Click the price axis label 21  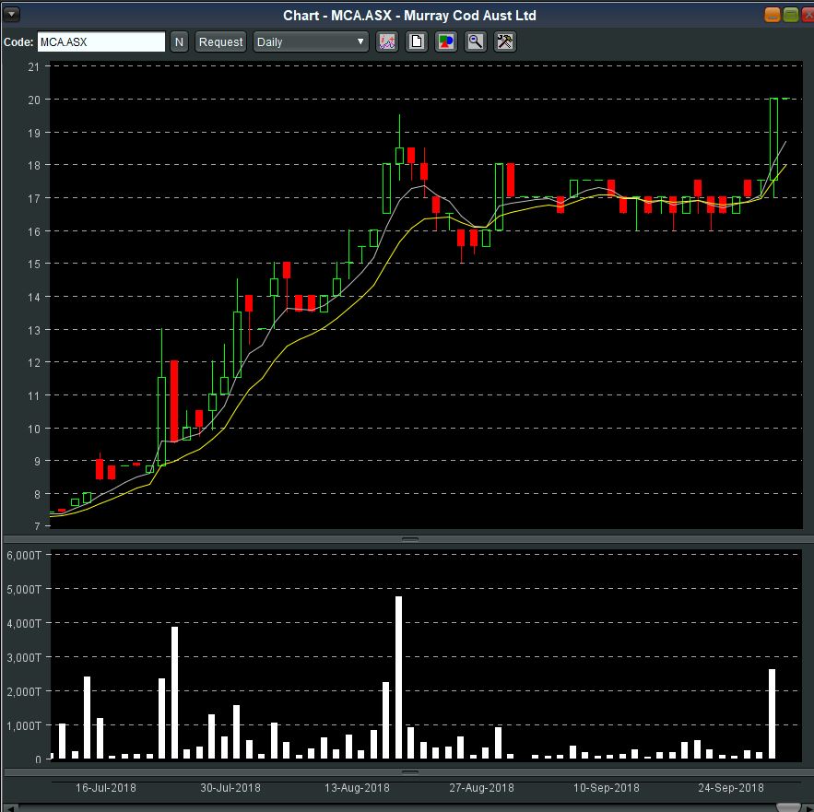[x=34, y=67]
